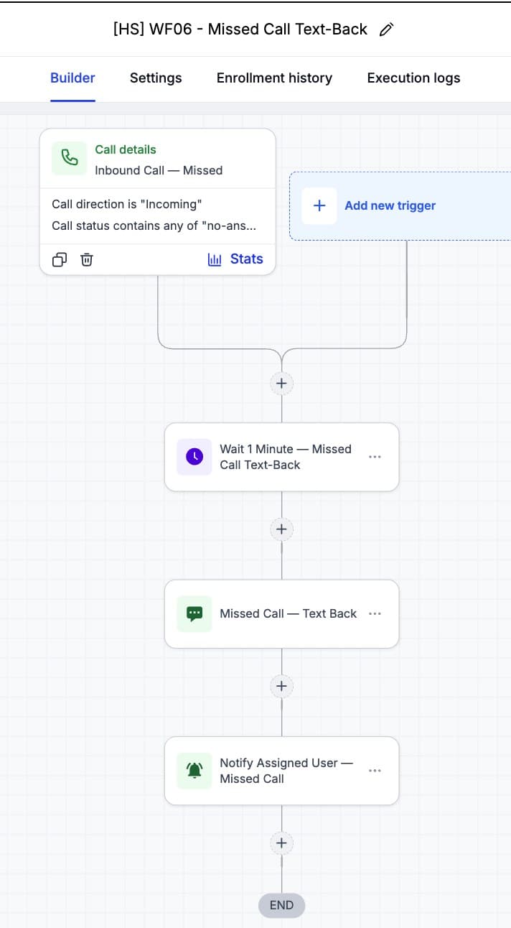
Task: Add step between Wait and Text Back
Action: (281, 529)
